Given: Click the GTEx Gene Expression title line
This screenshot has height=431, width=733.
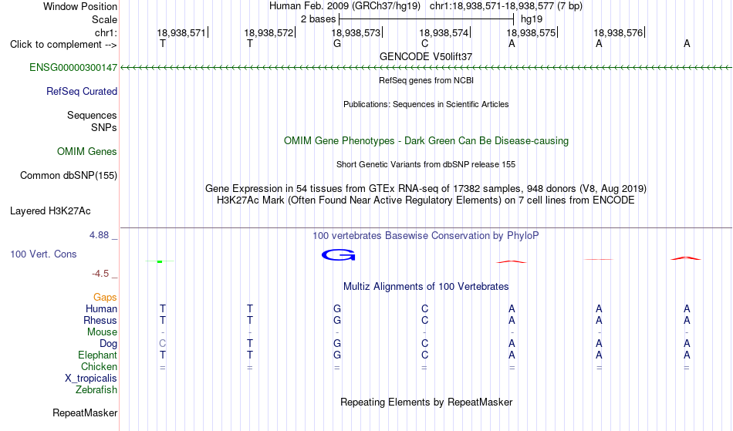Looking at the screenshot, I should [426, 189].
